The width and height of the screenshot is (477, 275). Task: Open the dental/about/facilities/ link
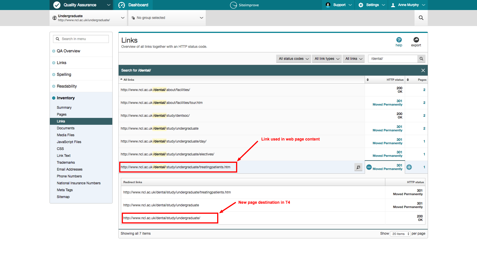pos(155,90)
